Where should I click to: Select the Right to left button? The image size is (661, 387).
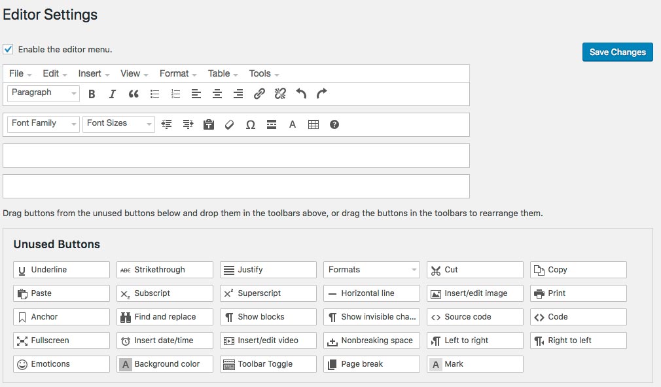(579, 341)
